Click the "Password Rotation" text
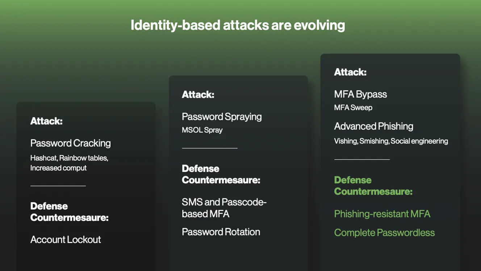 (x=221, y=232)
